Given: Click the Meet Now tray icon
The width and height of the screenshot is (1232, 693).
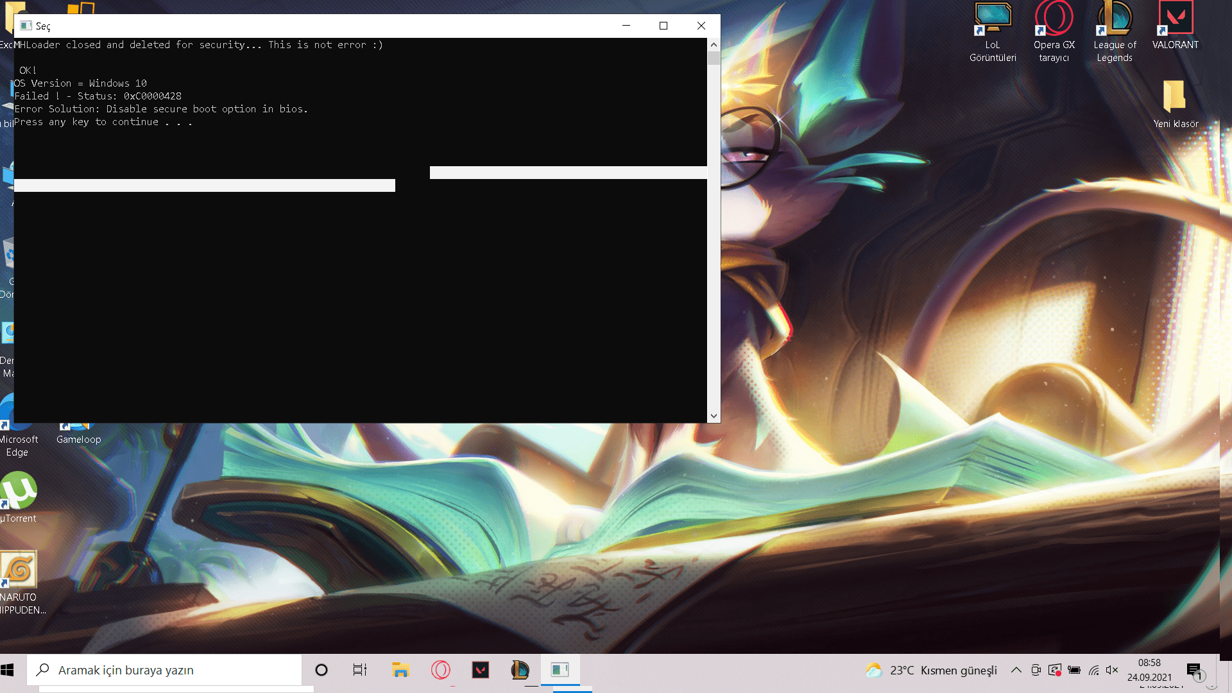Looking at the screenshot, I should pos(1036,670).
